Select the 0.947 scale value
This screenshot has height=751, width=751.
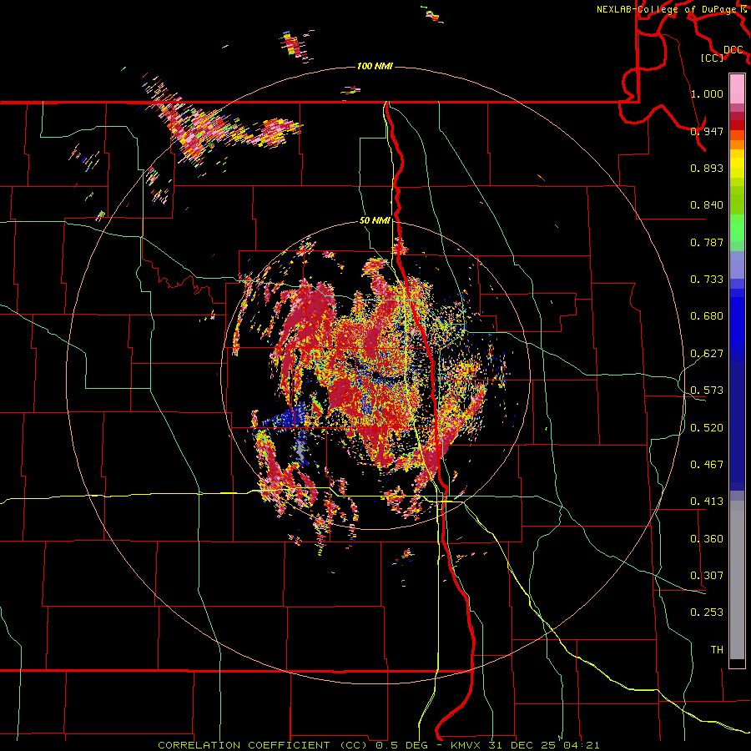tap(707, 131)
